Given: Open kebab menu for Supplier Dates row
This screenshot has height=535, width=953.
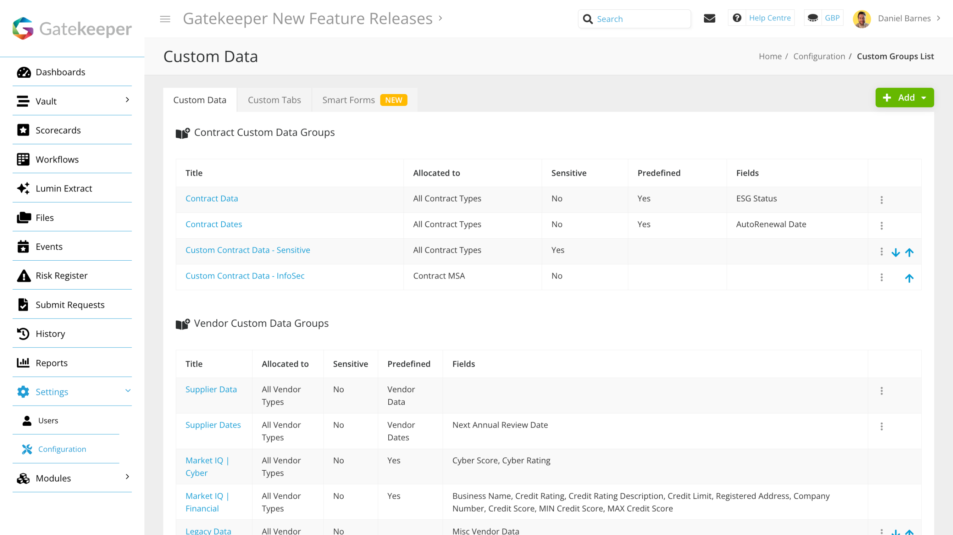Looking at the screenshot, I should (881, 426).
